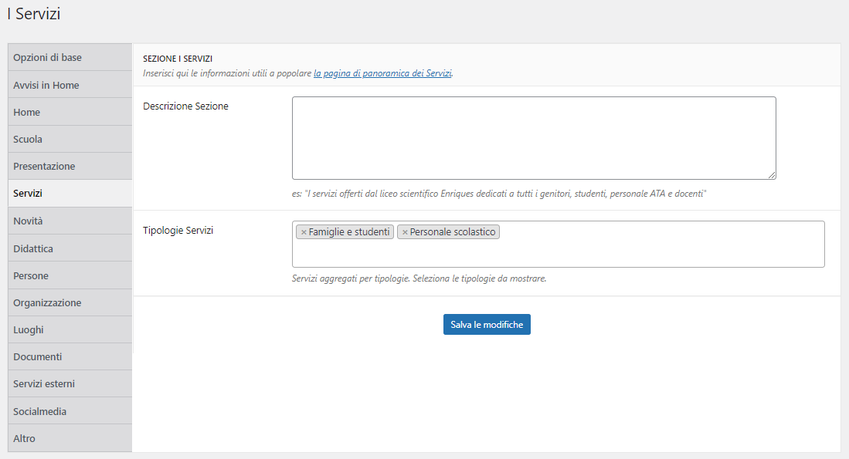This screenshot has height=459, width=849.
Task: Open the Socialmedia tab
Action: (x=70, y=411)
